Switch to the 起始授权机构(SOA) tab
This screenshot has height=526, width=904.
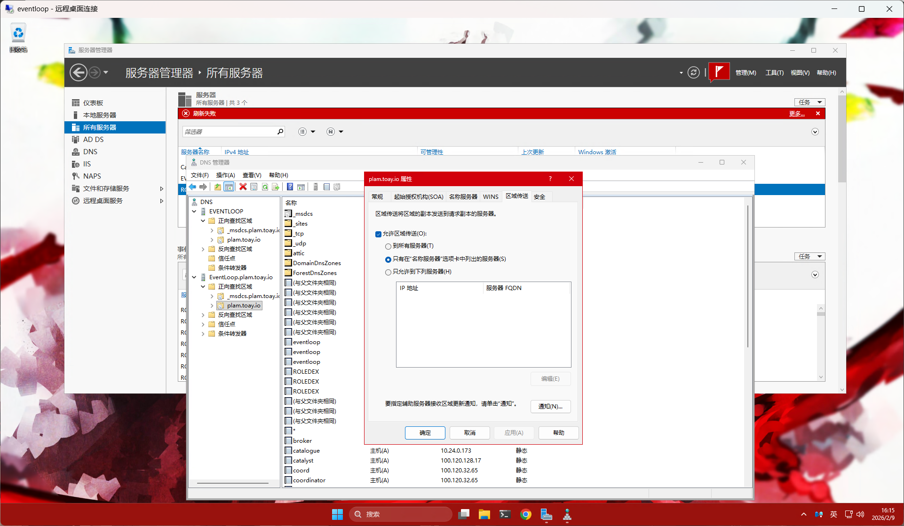click(419, 196)
